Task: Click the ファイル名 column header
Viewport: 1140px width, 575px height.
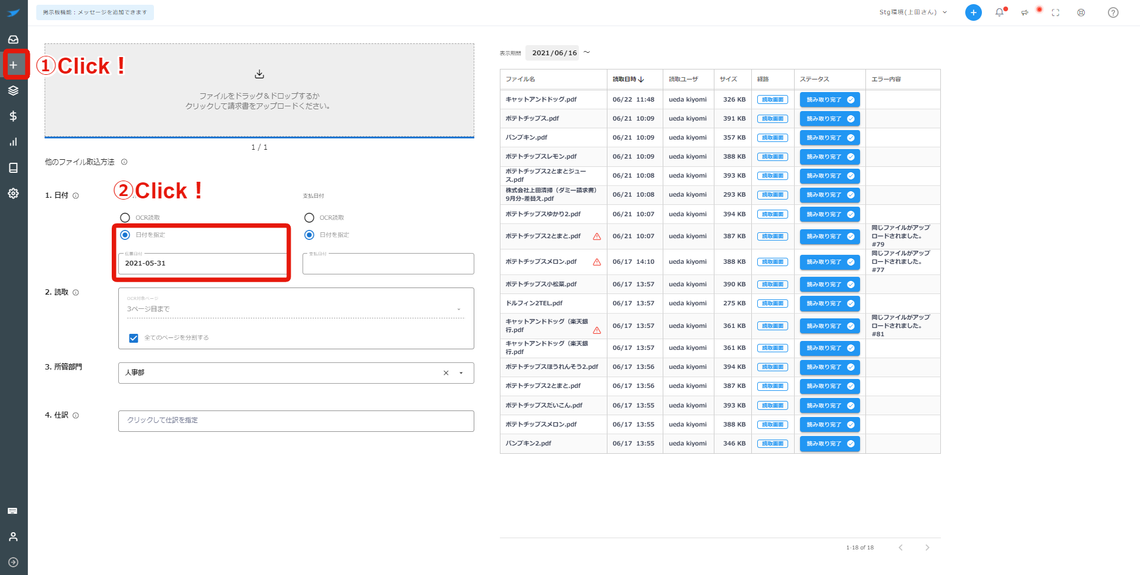Action: pyautogui.click(x=520, y=79)
